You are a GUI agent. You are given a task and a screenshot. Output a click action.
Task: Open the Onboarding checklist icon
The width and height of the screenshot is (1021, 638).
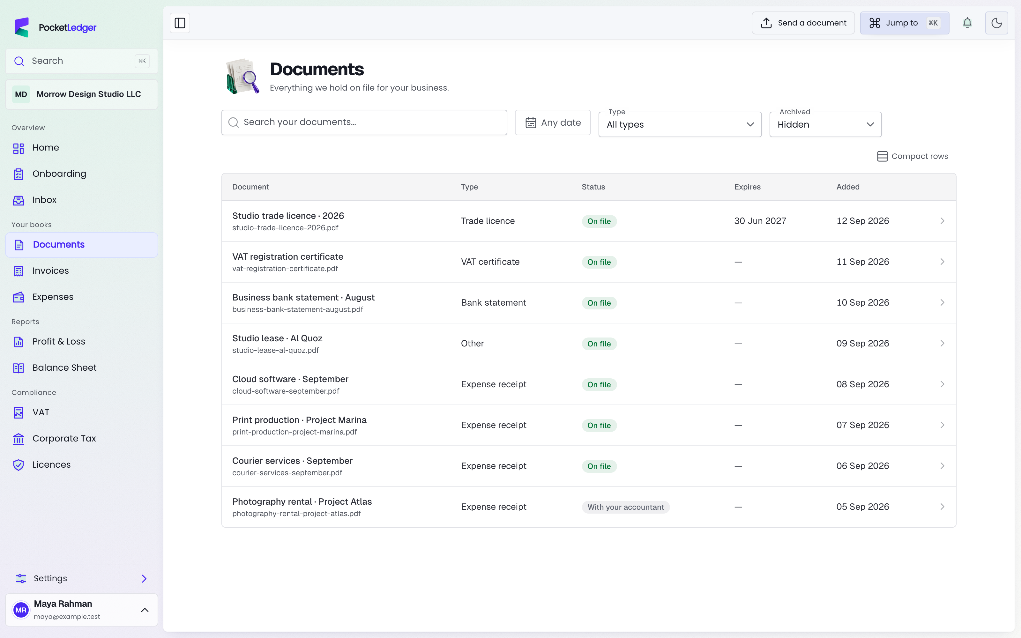click(x=19, y=174)
